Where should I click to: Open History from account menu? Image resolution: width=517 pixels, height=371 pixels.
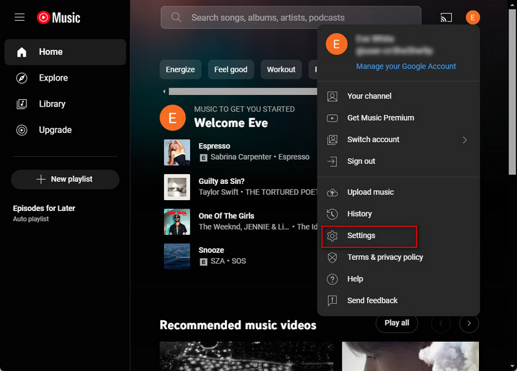tap(398, 214)
